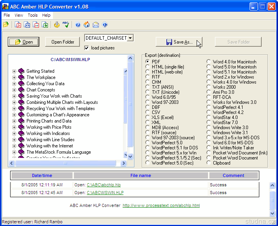
Task: Open the DEFAULT_CHARSET dropdown
Action: coord(130,38)
